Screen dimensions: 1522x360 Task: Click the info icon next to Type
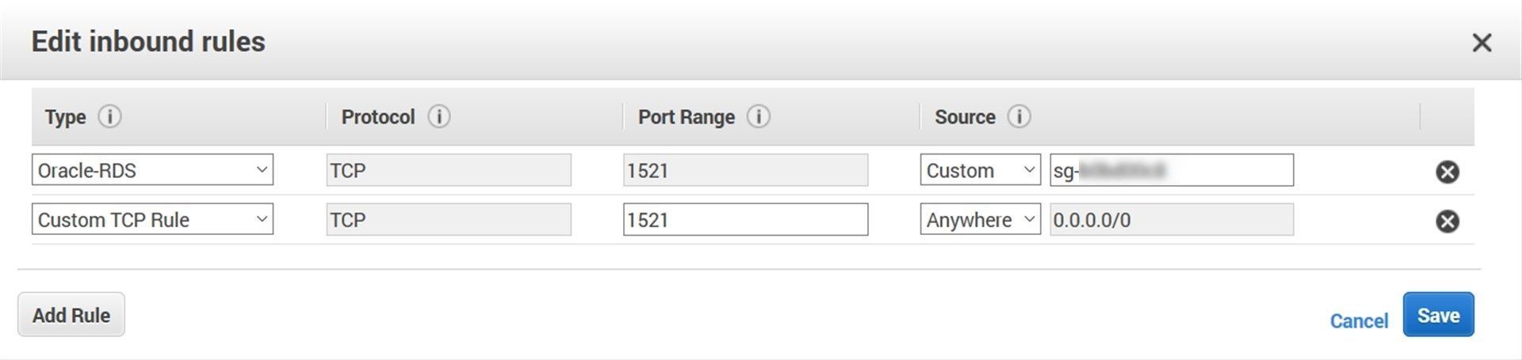pyautogui.click(x=109, y=116)
